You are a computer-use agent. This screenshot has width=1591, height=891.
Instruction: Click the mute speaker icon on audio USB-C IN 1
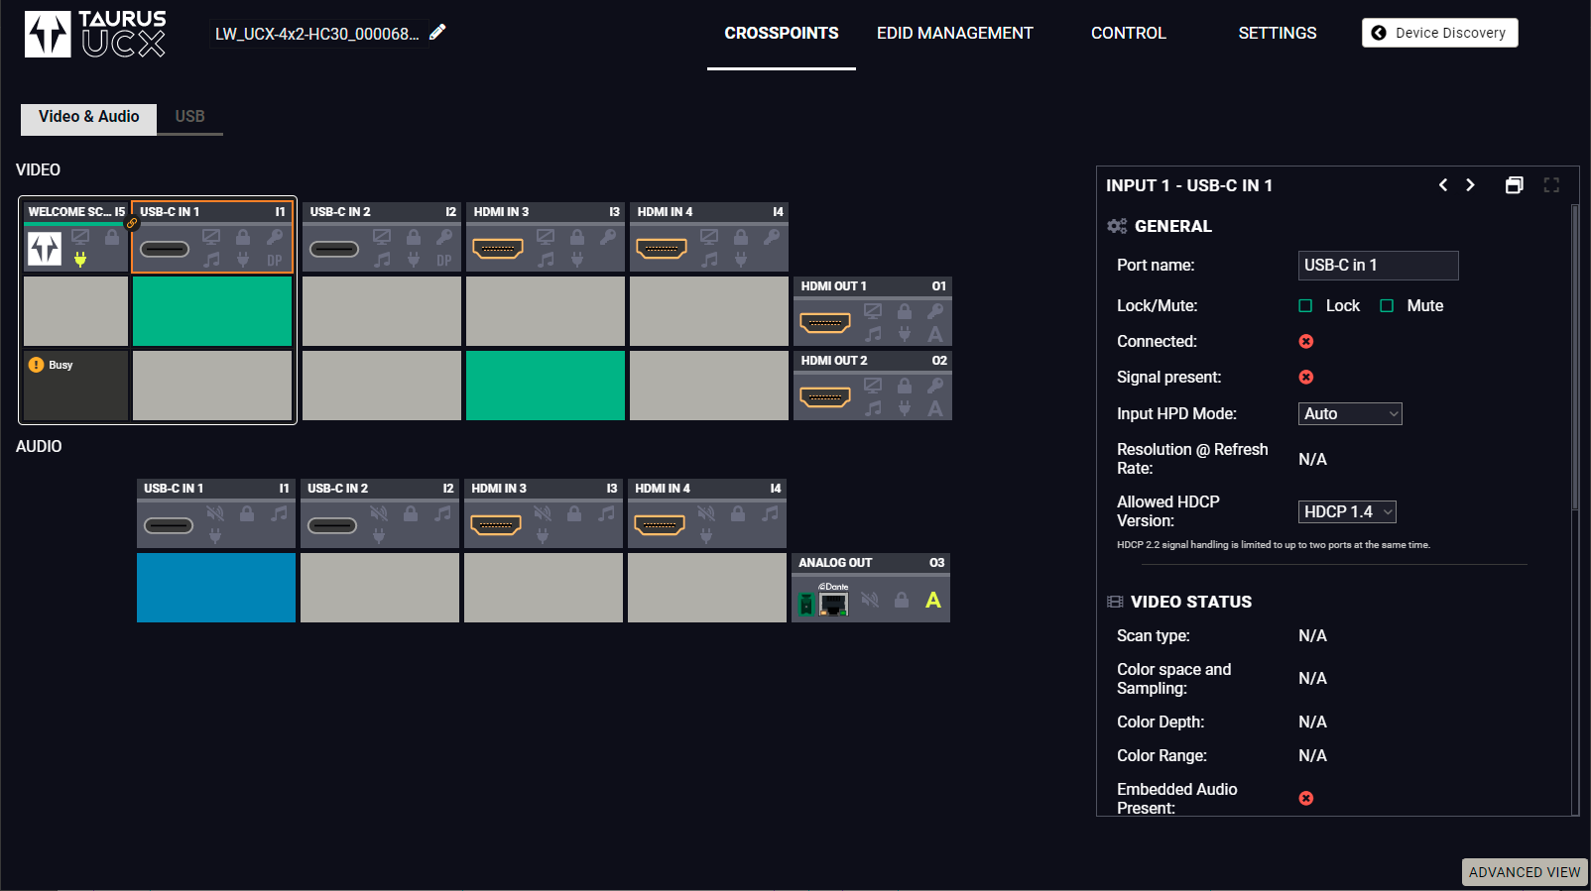point(215,513)
